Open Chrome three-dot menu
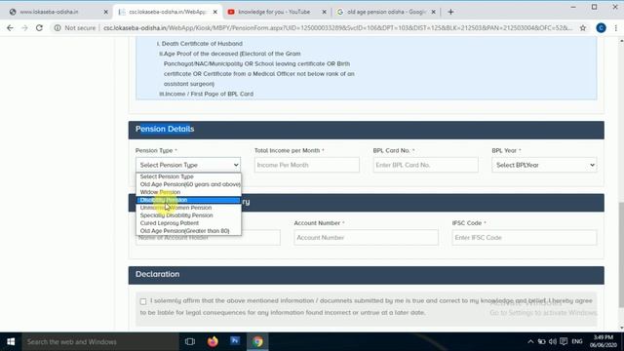The height and width of the screenshot is (351, 624). (615, 28)
